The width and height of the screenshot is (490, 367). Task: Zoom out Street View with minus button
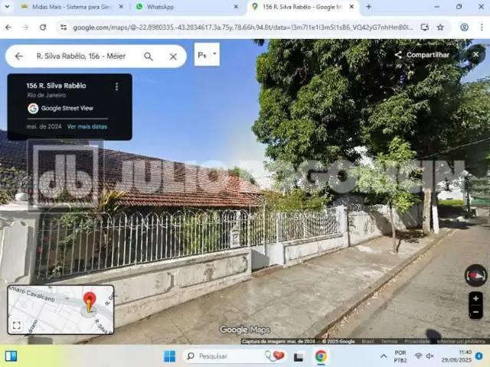[x=475, y=312]
